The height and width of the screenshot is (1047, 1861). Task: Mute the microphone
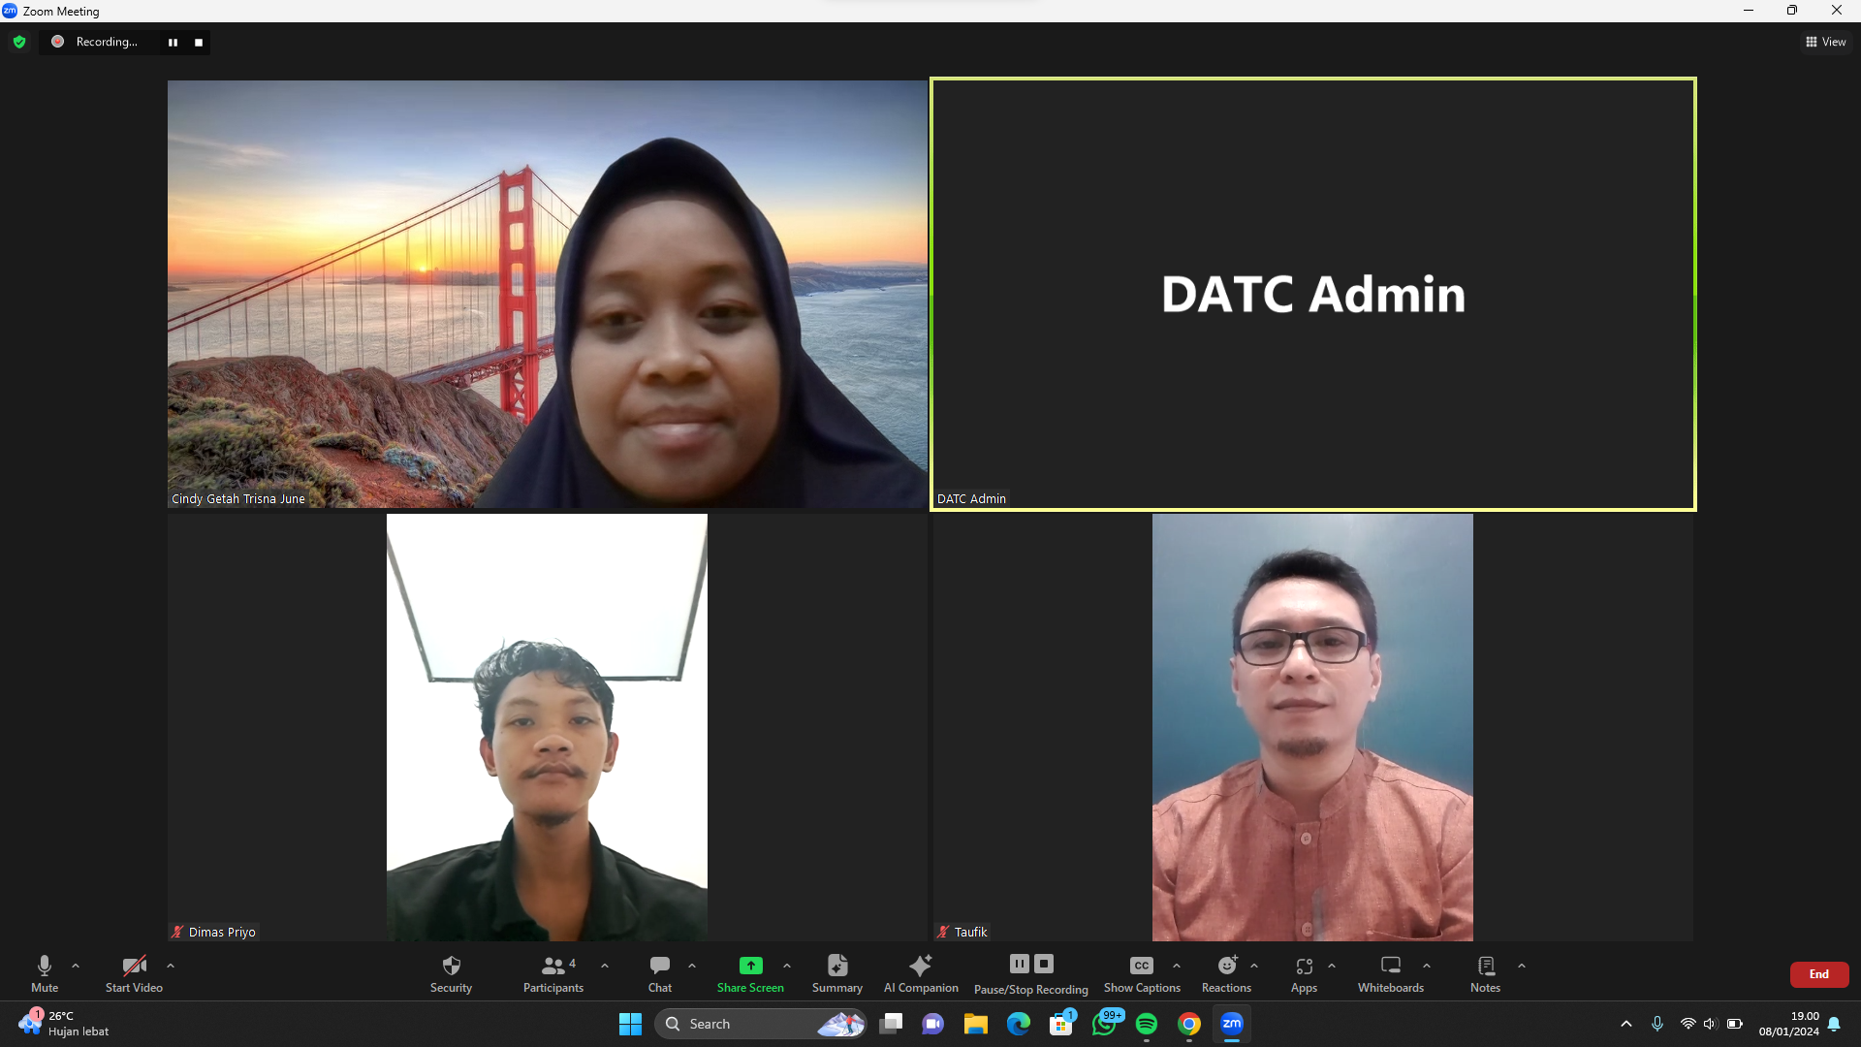[45, 973]
